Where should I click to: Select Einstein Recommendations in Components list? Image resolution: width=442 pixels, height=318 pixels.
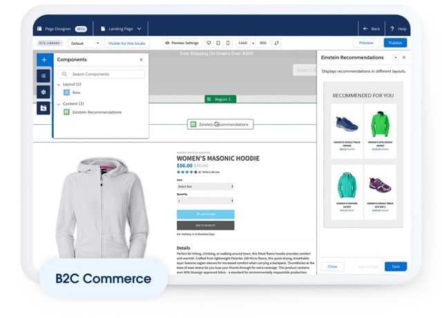click(x=93, y=112)
